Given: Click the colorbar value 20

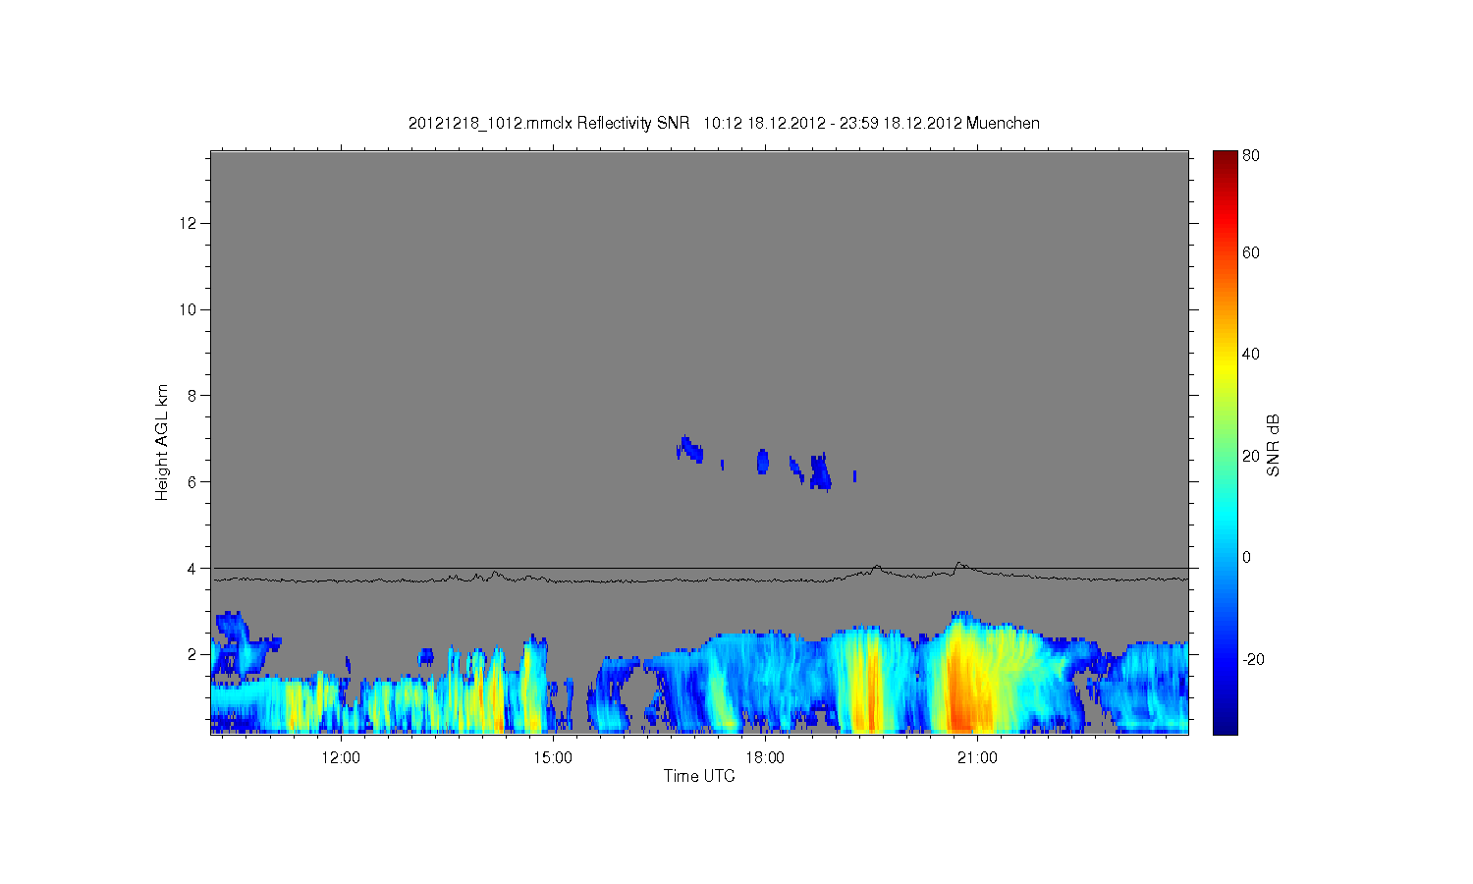Looking at the screenshot, I should 1251,456.
